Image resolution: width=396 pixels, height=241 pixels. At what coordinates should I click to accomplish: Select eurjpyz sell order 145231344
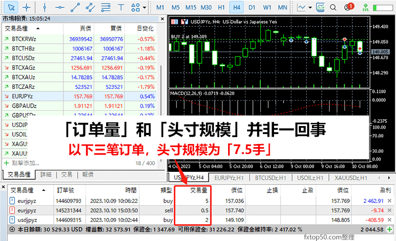(x=201, y=210)
